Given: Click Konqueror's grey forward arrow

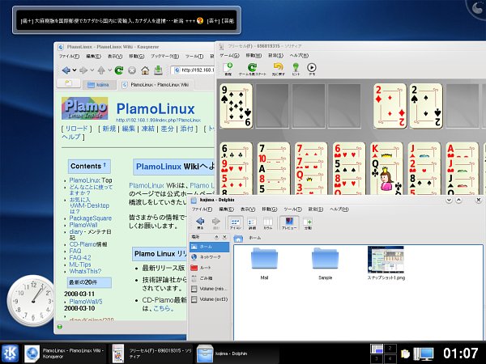Looking at the screenshot, I should [x=83, y=70].
